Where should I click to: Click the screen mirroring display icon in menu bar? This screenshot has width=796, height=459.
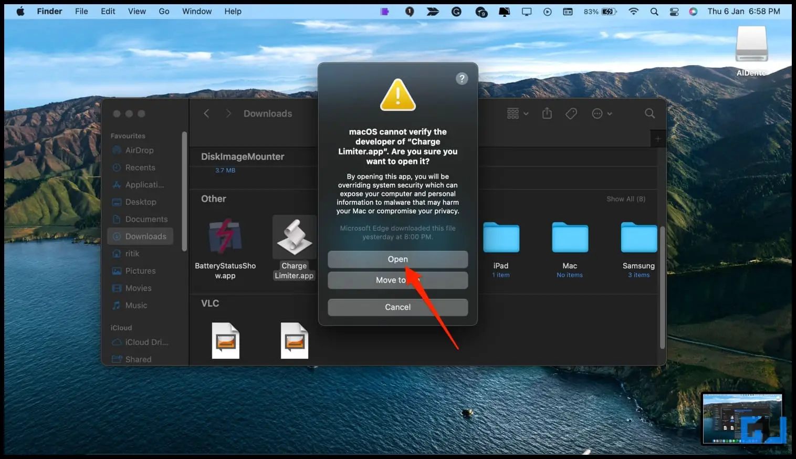point(527,11)
